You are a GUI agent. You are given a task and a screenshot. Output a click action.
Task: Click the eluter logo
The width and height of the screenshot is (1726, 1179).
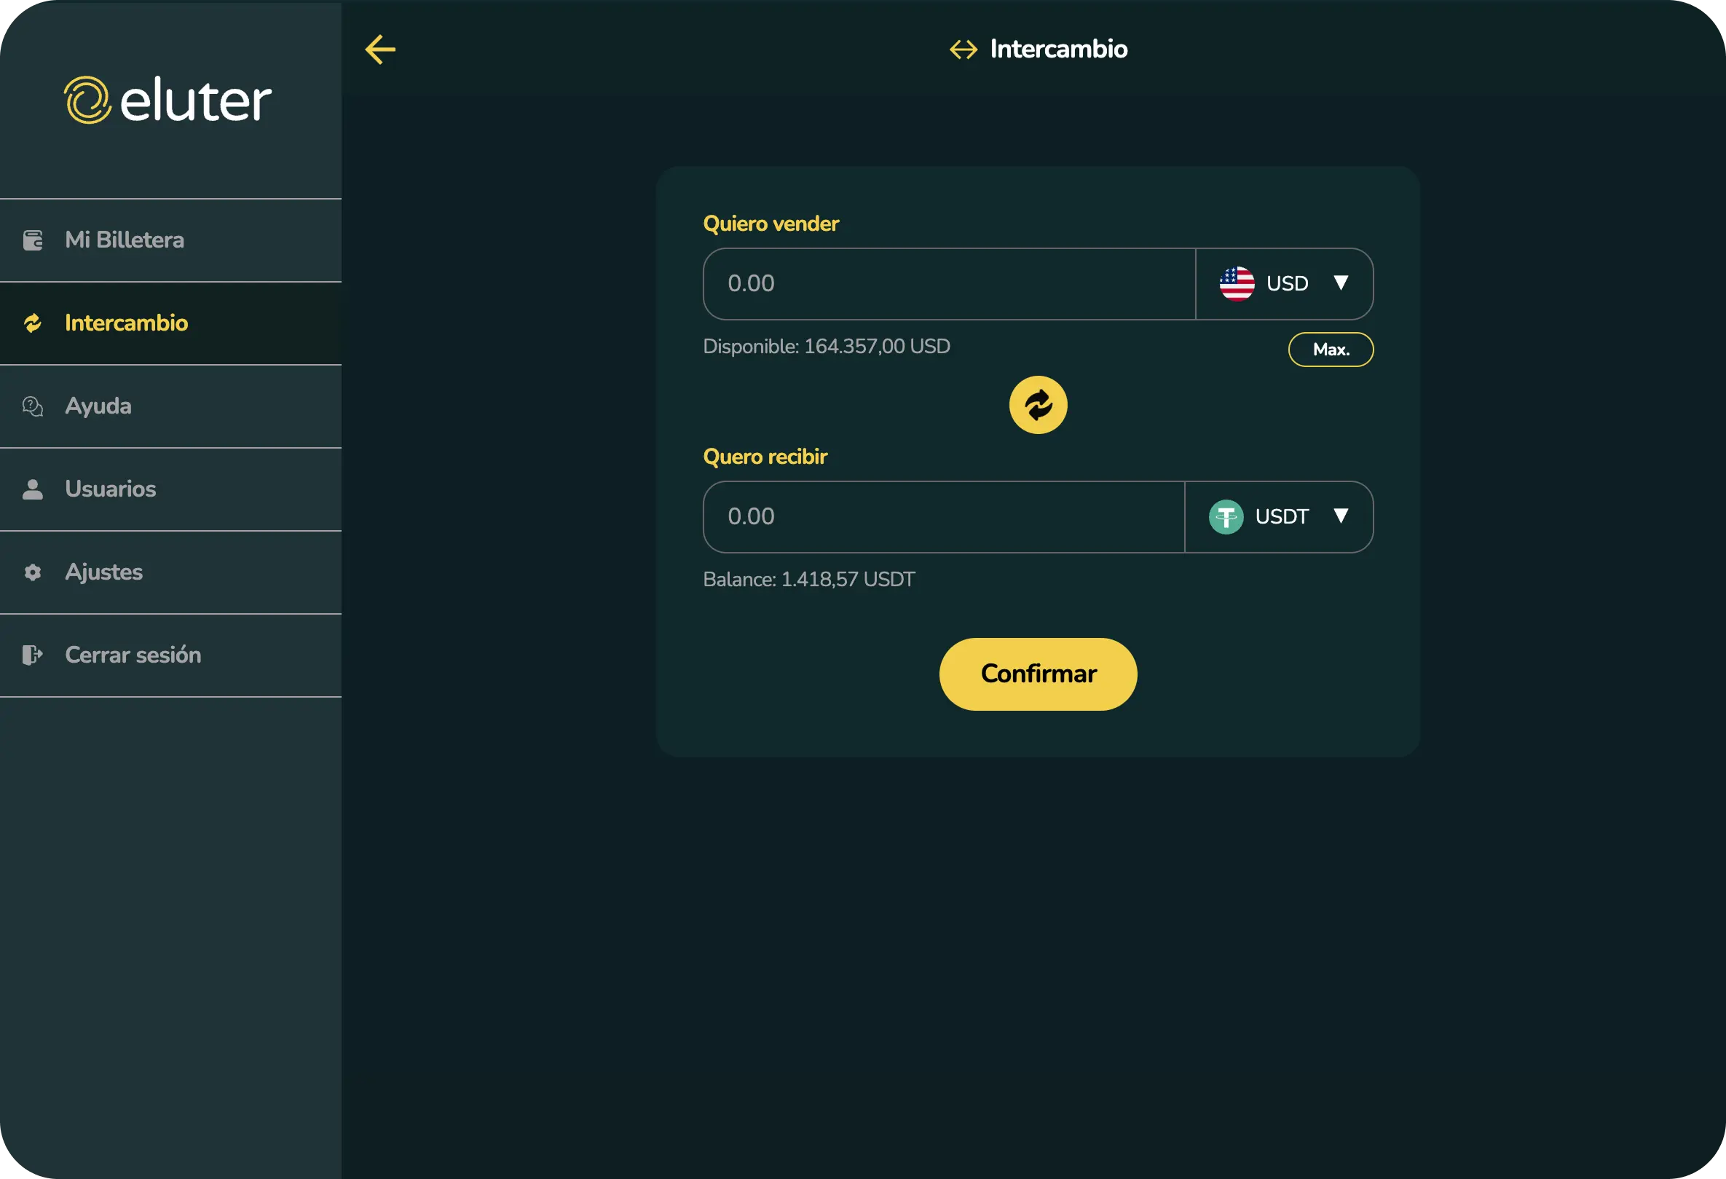[168, 100]
